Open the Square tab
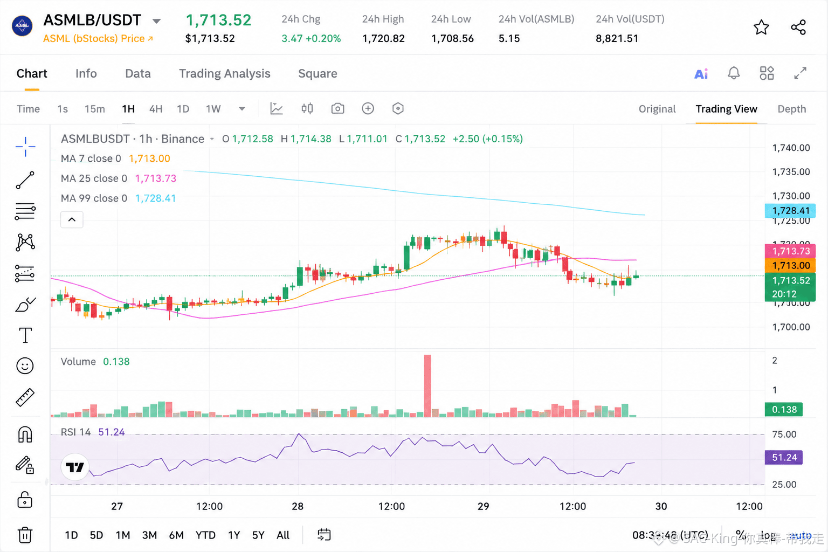Image resolution: width=828 pixels, height=552 pixels. pos(318,74)
